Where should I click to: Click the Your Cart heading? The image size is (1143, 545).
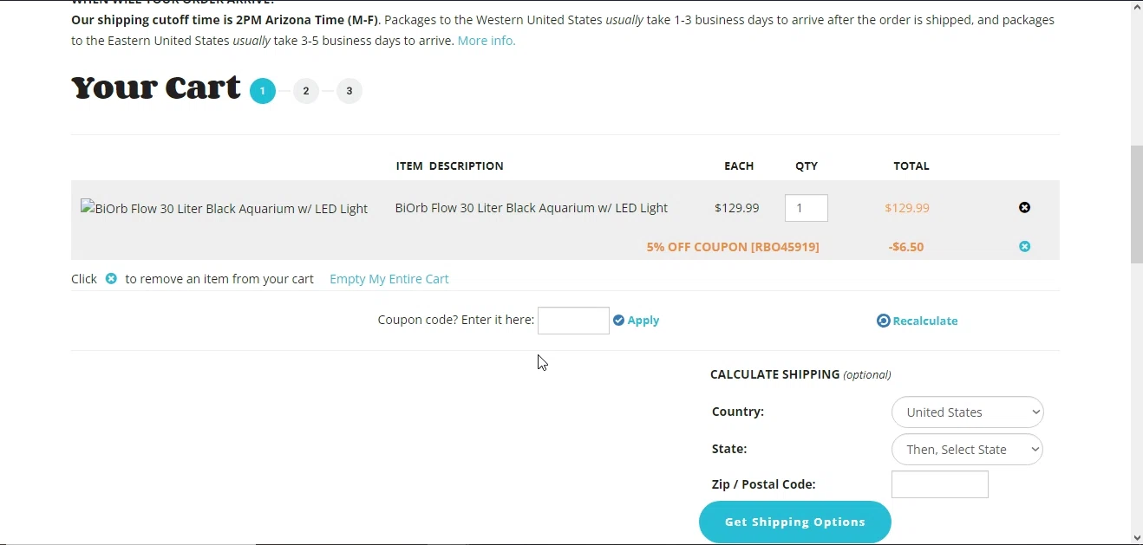coord(156,88)
